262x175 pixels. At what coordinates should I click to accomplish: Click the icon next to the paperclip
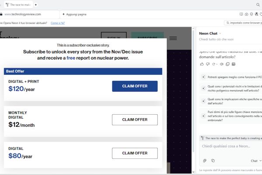pos(213,161)
